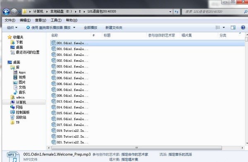Toggle the preview pane icon
The image size is (248, 162).
click(233, 28)
